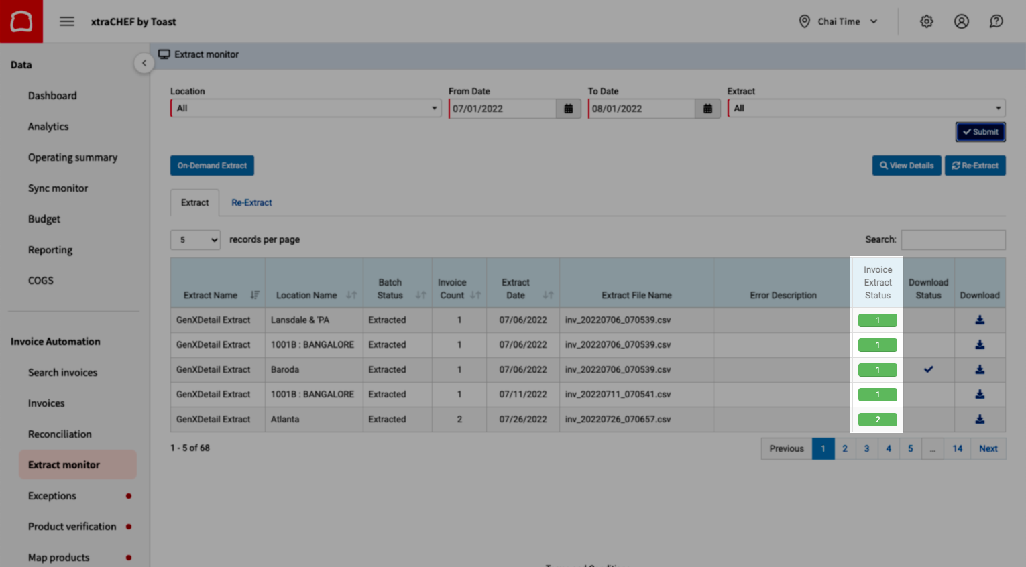
Task: Open help via the question mark icon
Action: 996,21
